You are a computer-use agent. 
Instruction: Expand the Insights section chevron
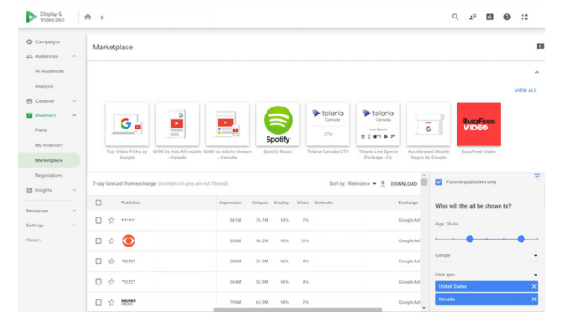click(x=74, y=190)
